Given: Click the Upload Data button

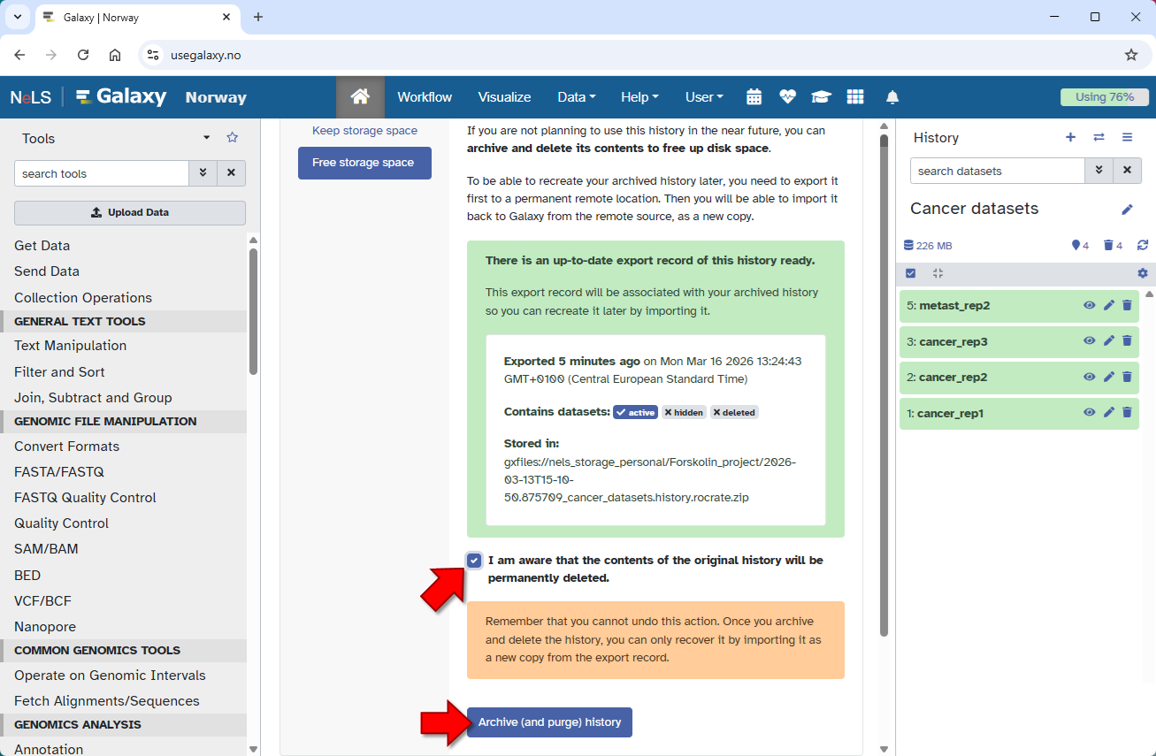Looking at the screenshot, I should [130, 213].
